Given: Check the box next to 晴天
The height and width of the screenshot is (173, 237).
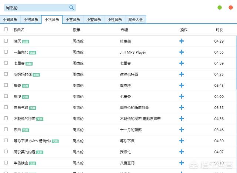Looking at the screenshot, I should coord(6,41).
